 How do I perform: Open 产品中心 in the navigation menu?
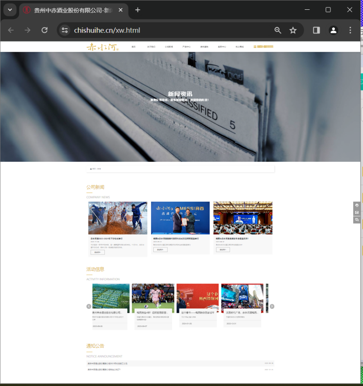coord(186,47)
